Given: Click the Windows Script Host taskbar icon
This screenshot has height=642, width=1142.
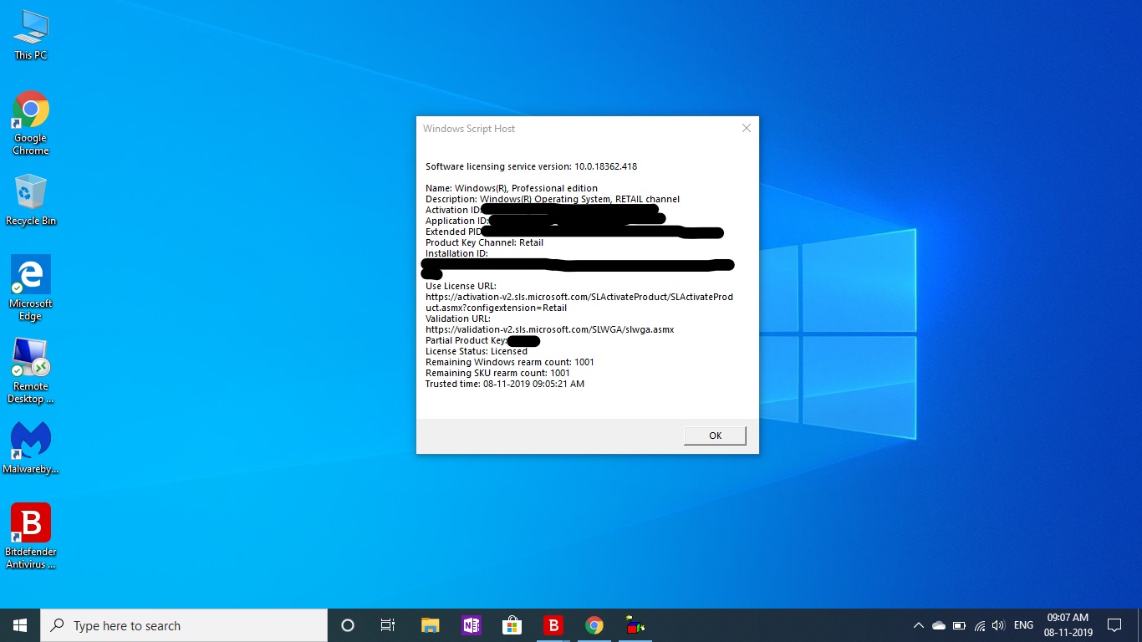Looking at the screenshot, I should pos(635,625).
